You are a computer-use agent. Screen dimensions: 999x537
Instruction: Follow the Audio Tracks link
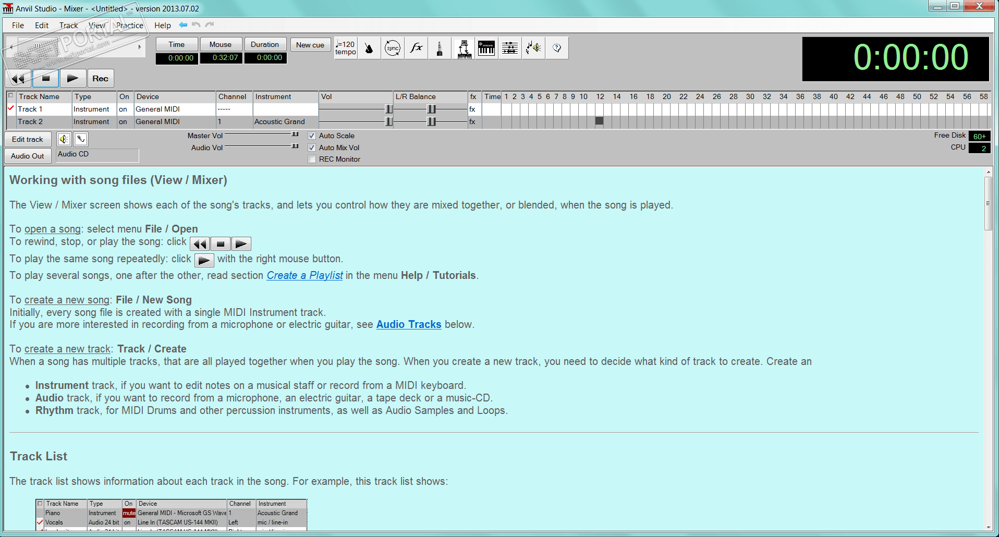tap(409, 324)
